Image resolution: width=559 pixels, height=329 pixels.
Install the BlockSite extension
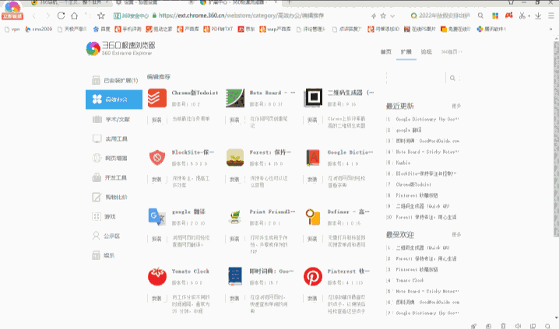click(x=156, y=180)
